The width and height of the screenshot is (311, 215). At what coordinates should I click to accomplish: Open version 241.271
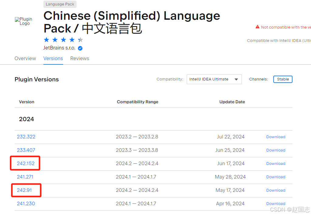pos(25,177)
